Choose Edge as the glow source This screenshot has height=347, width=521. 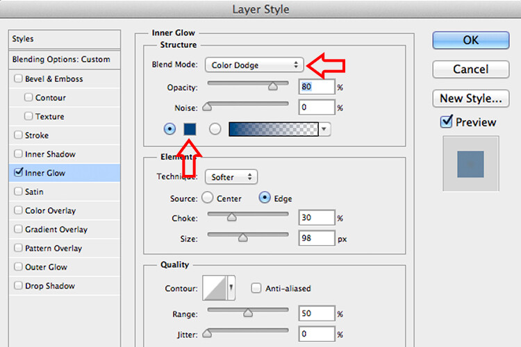[265, 198]
